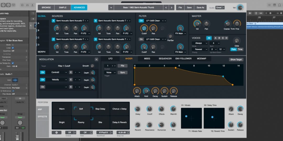The width and height of the screenshot is (283, 141).
Task: Click the X2 Delay Time XY pad dot
Action: pyautogui.click(x=213, y=117)
